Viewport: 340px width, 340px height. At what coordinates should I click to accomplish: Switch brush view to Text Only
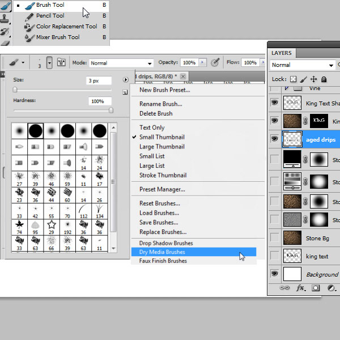tap(152, 127)
